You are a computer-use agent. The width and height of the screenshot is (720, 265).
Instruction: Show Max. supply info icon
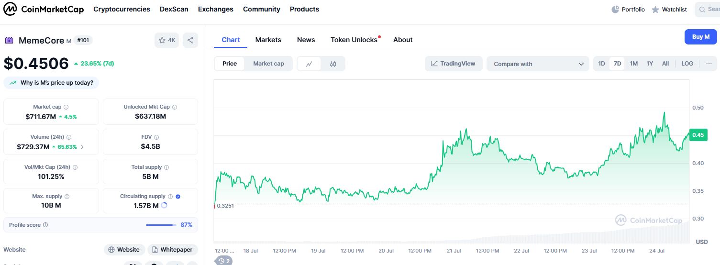[66, 197]
